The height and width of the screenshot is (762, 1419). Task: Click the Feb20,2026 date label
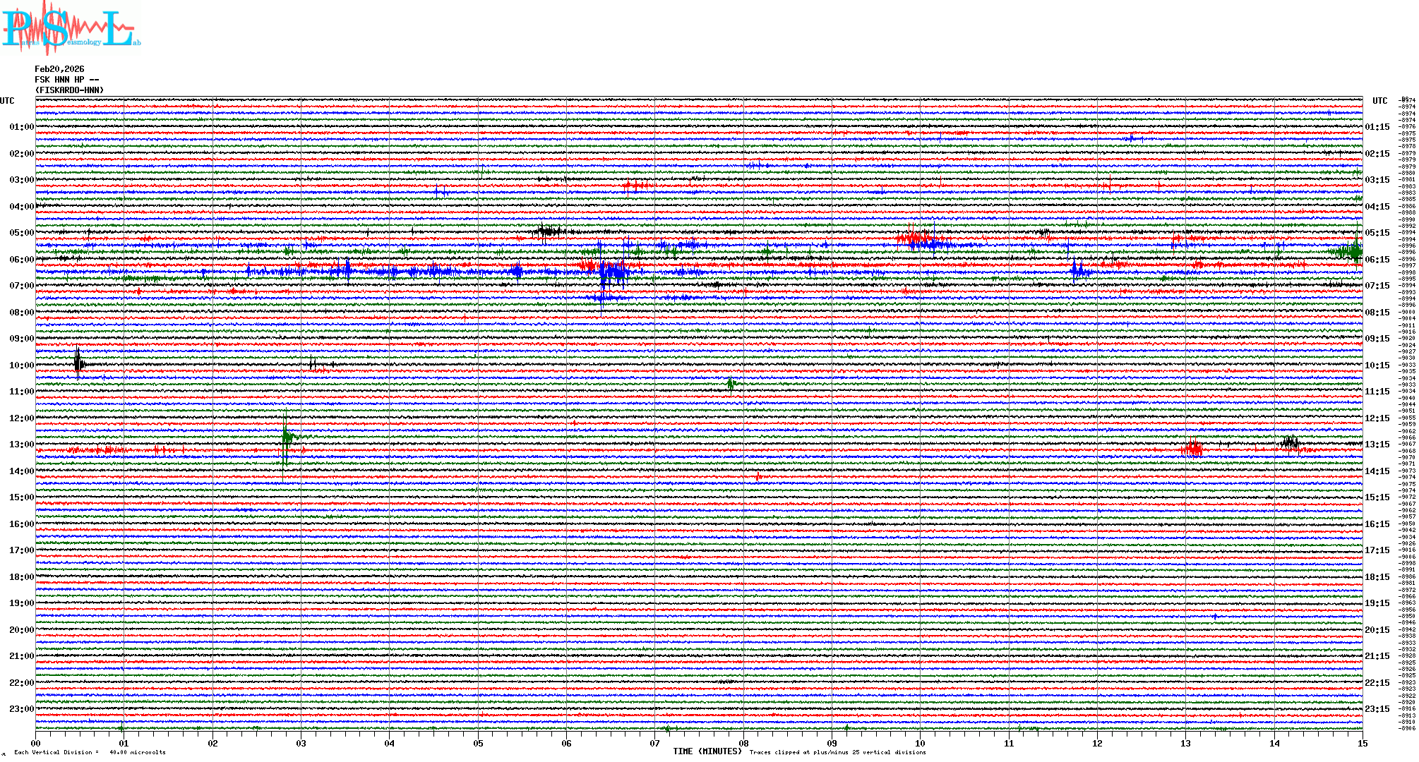click(x=59, y=69)
